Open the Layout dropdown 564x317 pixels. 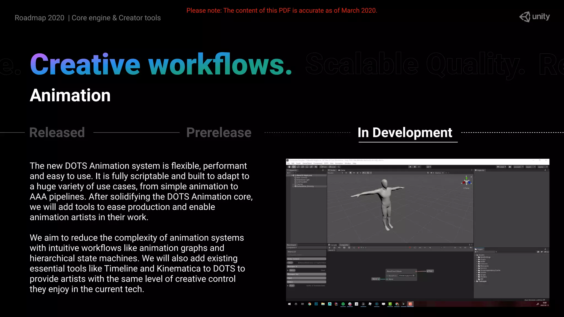pos(543,167)
